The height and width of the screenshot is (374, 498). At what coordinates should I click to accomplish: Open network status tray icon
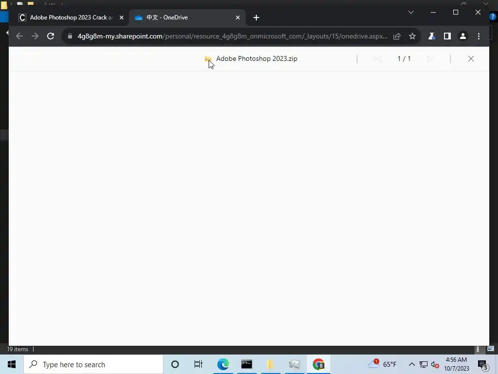coord(424,364)
